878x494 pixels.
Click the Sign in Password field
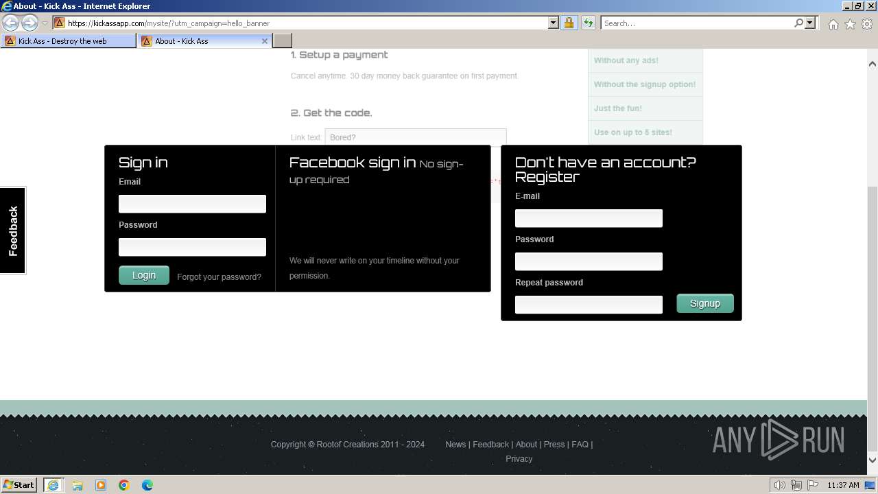coord(192,247)
